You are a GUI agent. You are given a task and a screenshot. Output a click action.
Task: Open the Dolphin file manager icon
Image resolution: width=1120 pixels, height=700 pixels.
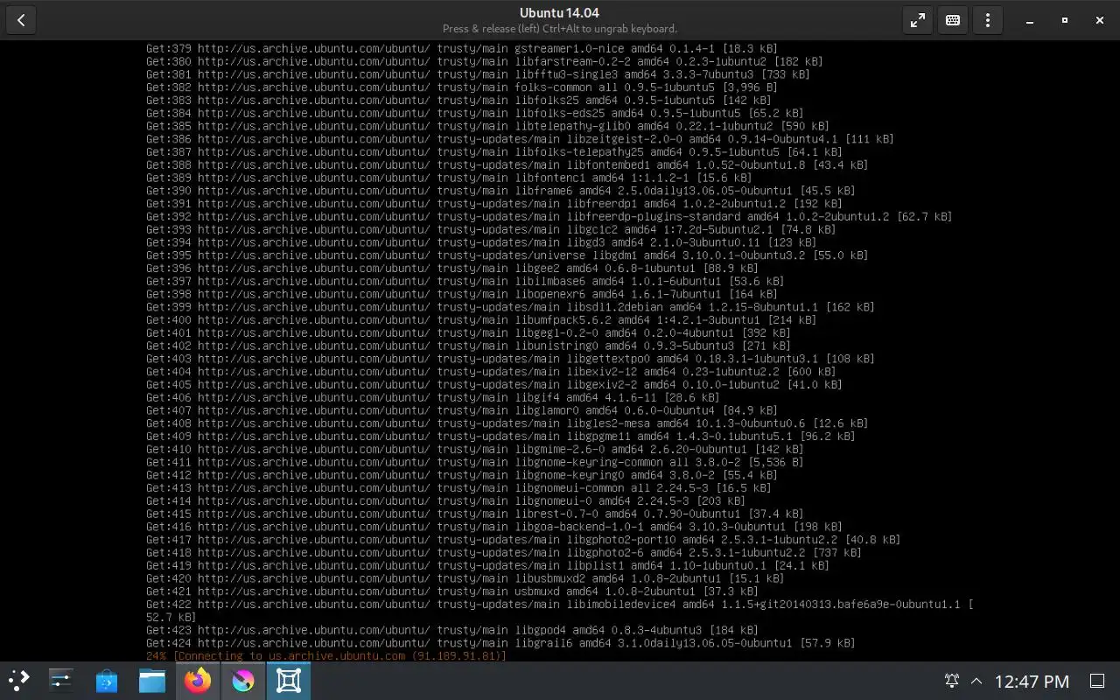click(152, 681)
